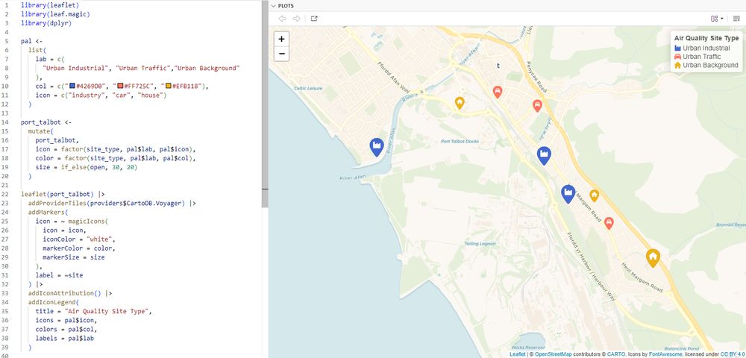The width and height of the screenshot is (746, 358).
Task: Select yellow house marker near Ffordd Afan Way
Action: coord(459,103)
